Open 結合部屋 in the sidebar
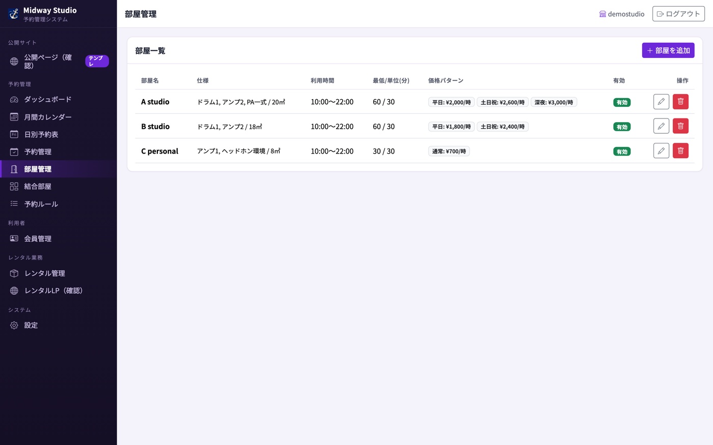Viewport: 713px width, 445px height. [59, 187]
